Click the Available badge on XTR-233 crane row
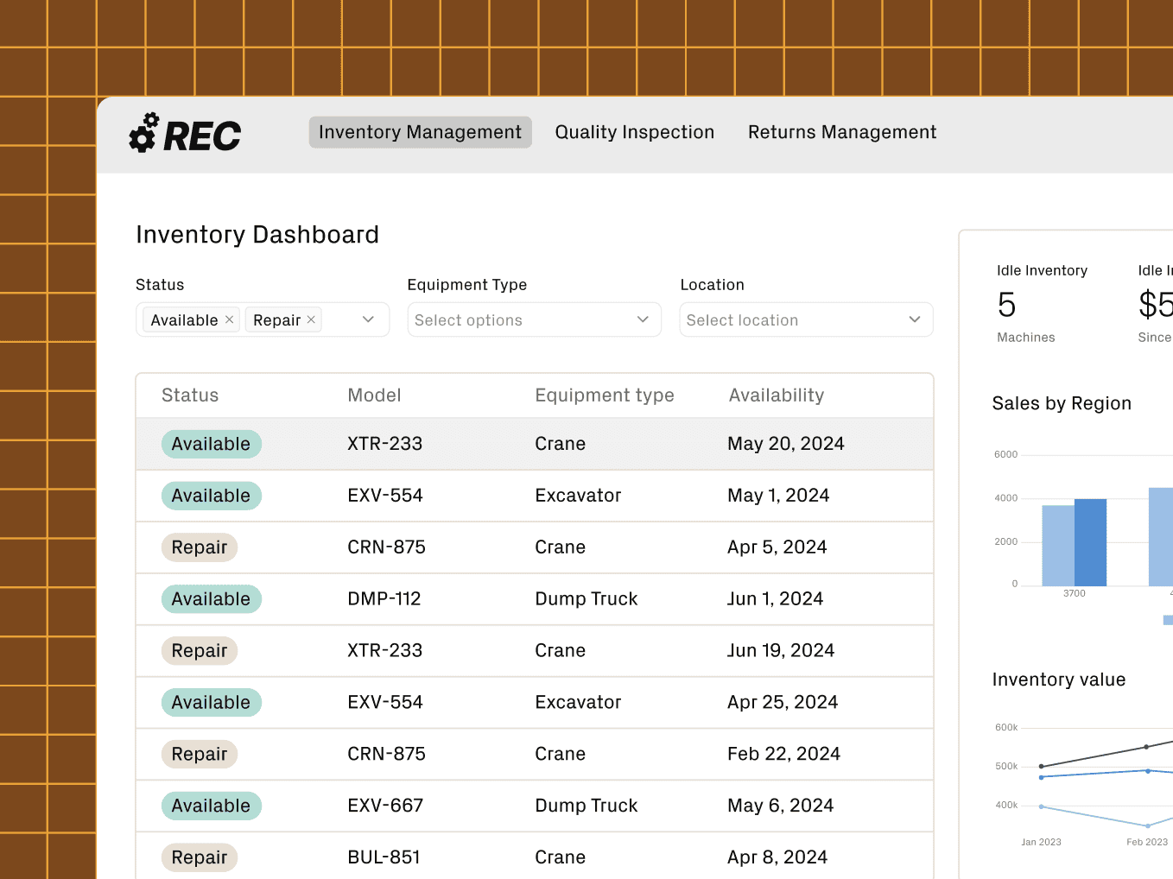 pyautogui.click(x=211, y=443)
